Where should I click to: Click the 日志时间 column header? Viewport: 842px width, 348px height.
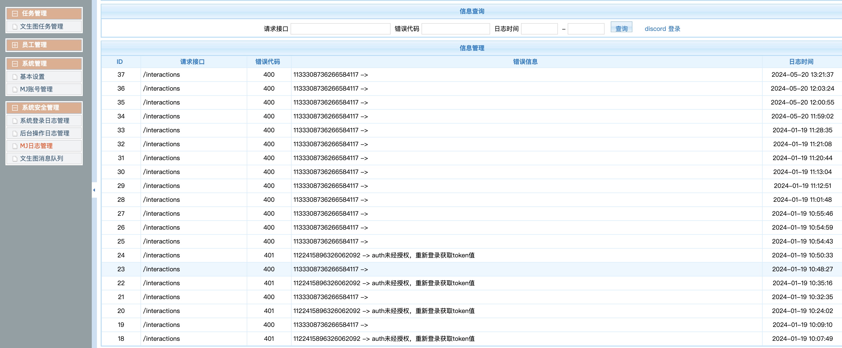coord(801,62)
